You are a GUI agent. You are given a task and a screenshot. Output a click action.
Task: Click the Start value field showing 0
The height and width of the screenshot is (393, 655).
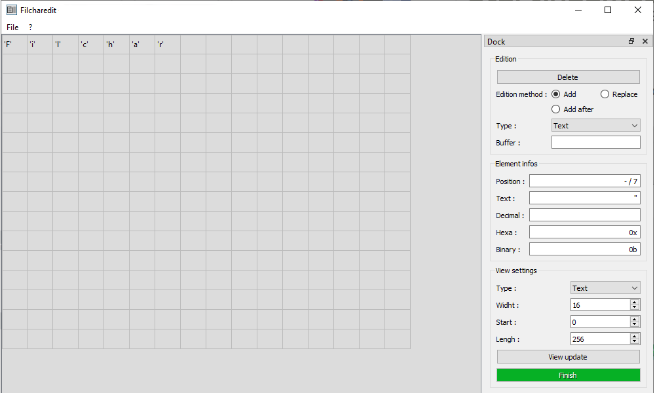[600, 322]
